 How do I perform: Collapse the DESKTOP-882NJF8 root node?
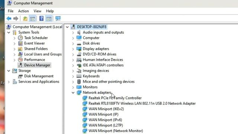[67, 27]
